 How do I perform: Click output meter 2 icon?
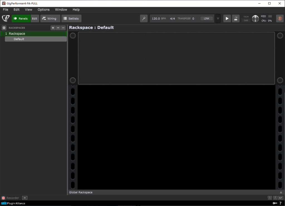pyautogui.click(x=275, y=198)
